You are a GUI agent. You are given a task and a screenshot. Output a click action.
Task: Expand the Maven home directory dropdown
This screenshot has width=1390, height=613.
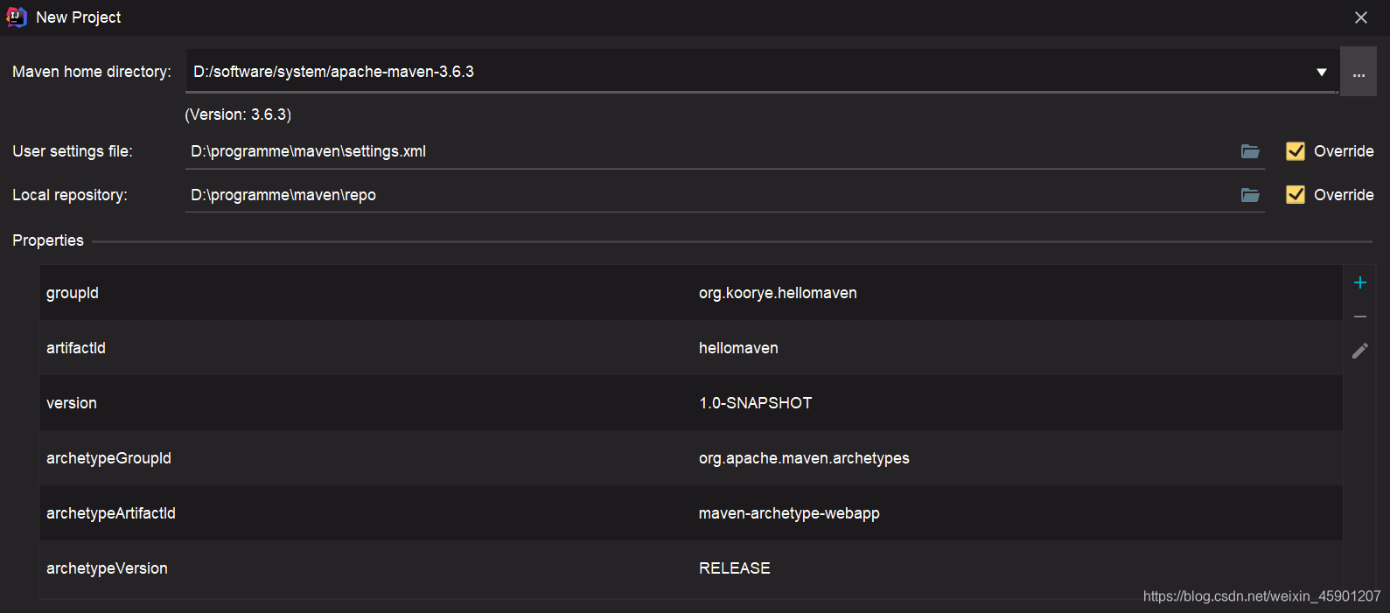pyautogui.click(x=1322, y=73)
